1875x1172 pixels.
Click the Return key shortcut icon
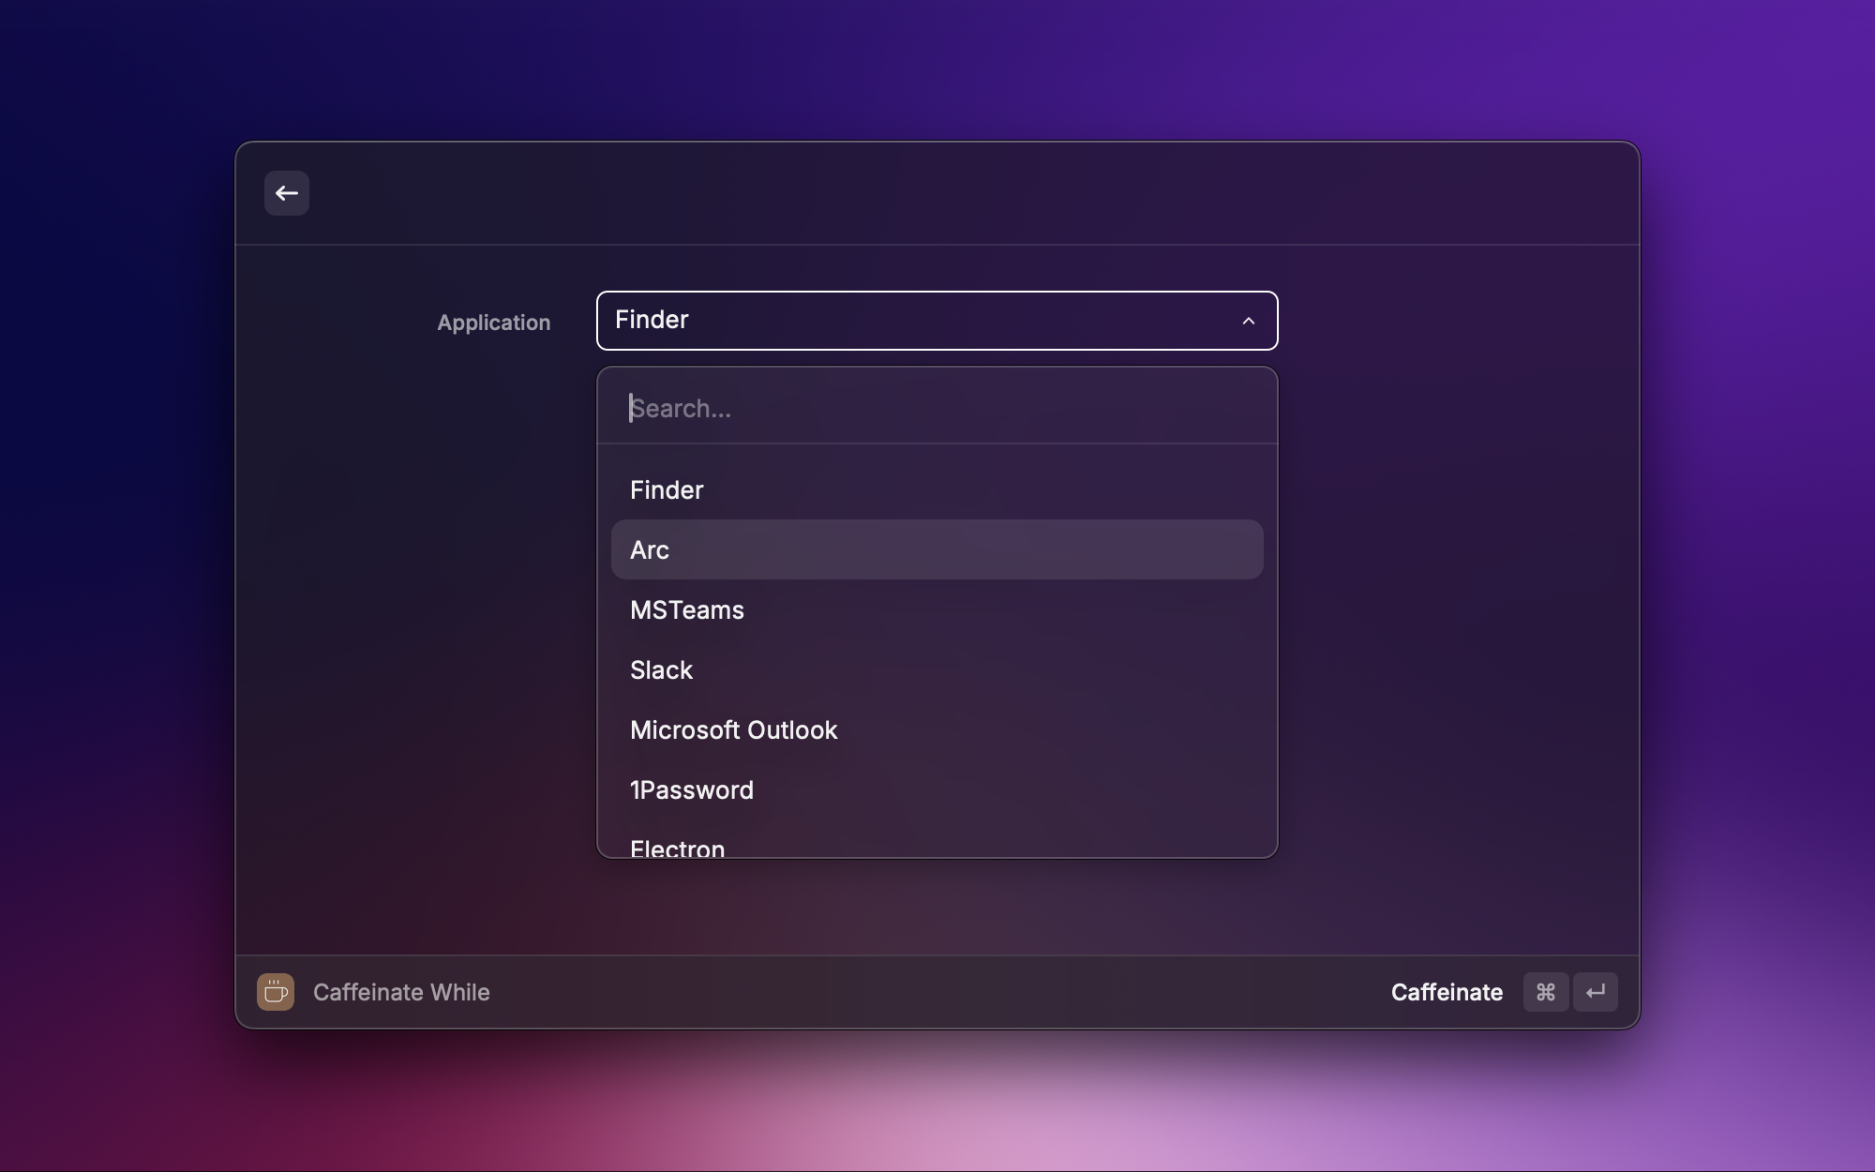1596,992
